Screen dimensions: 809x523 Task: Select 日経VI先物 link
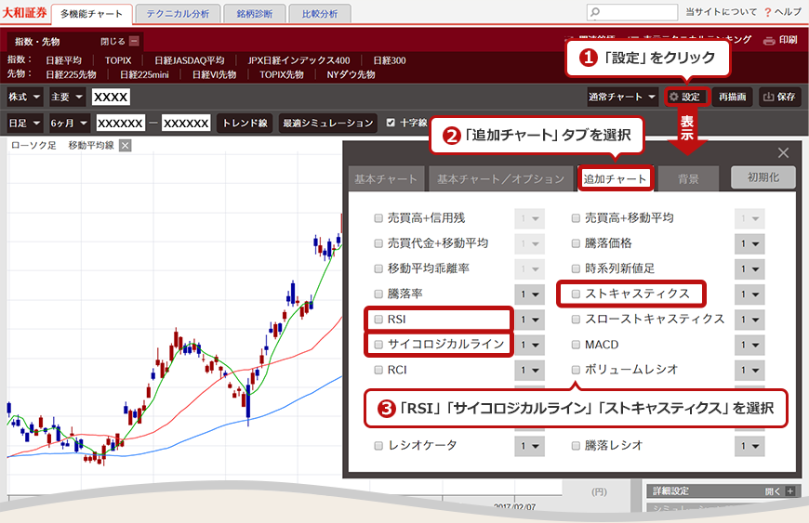pos(214,74)
